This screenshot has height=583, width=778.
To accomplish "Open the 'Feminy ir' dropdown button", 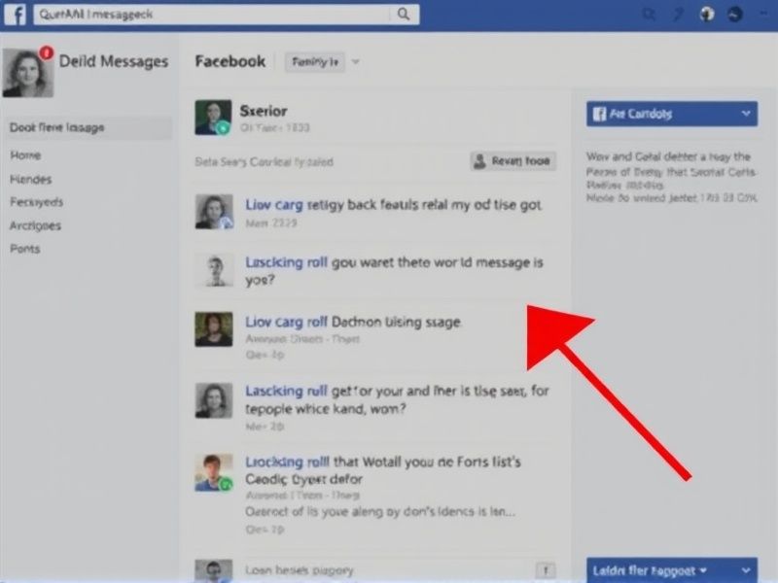I will point(315,62).
